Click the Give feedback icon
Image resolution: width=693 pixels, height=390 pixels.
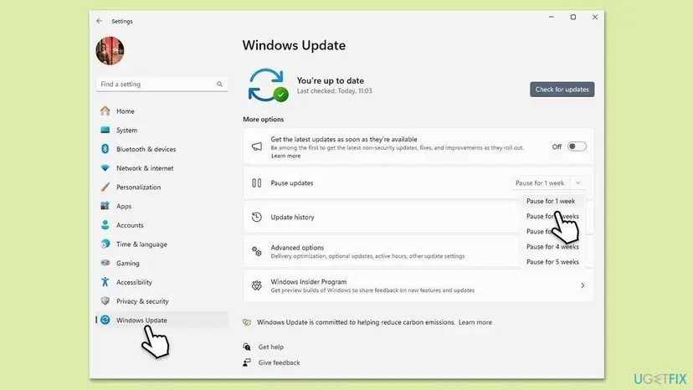coord(247,362)
